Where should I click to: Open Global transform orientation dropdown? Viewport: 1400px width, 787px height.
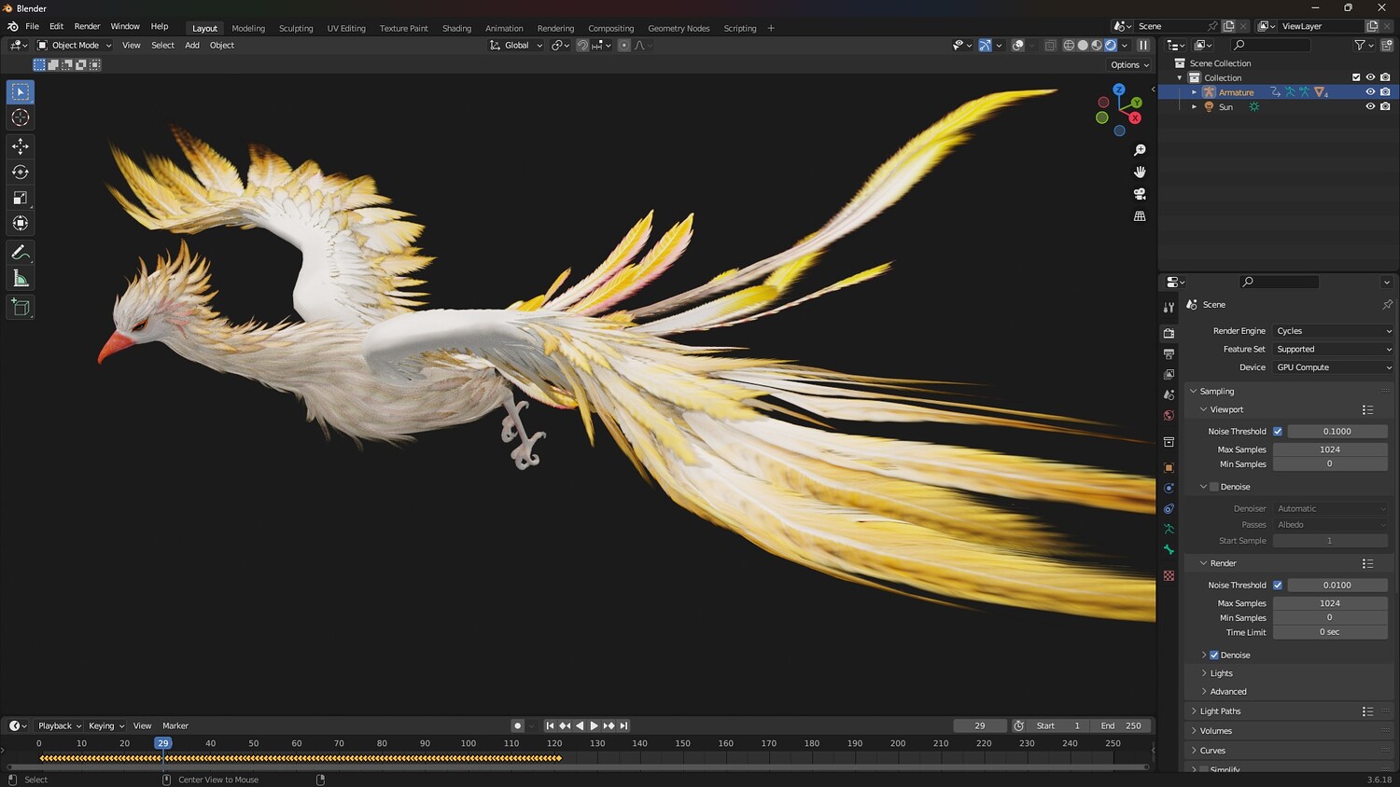[x=516, y=45]
